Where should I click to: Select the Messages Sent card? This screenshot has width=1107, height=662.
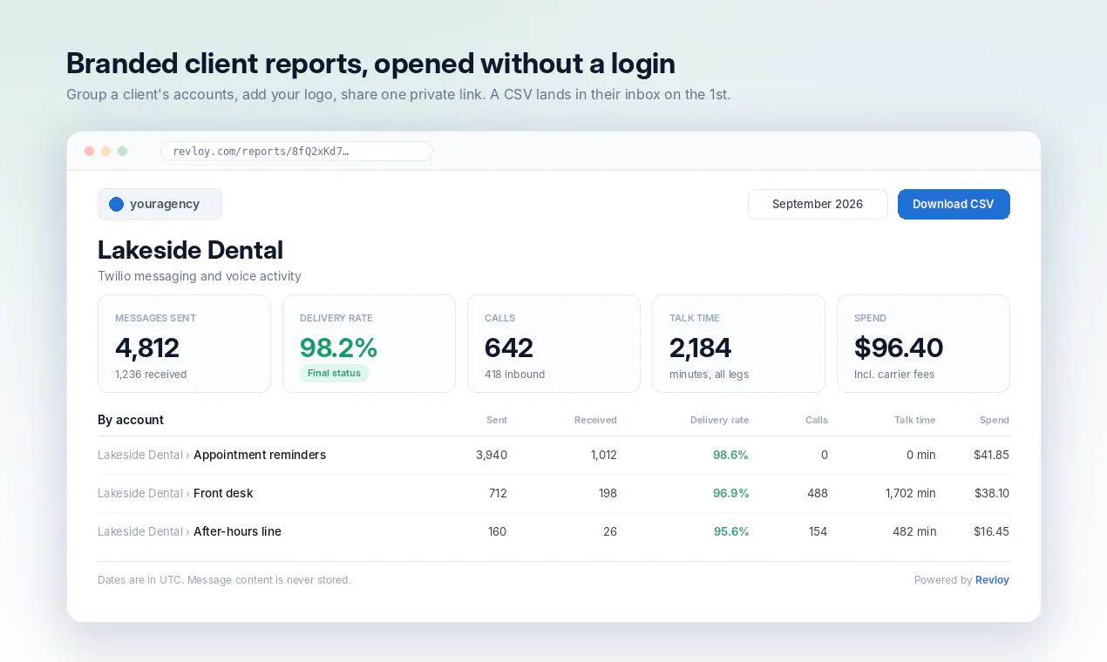(184, 343)
